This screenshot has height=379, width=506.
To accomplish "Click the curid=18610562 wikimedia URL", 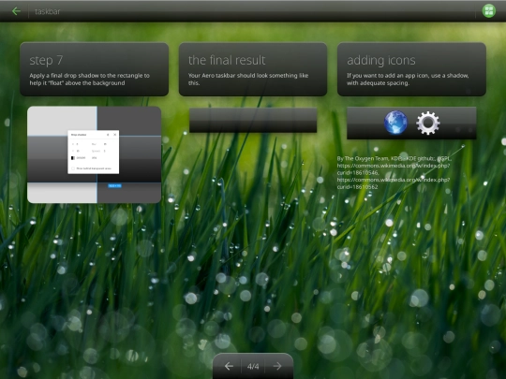I will click(394, 183).
